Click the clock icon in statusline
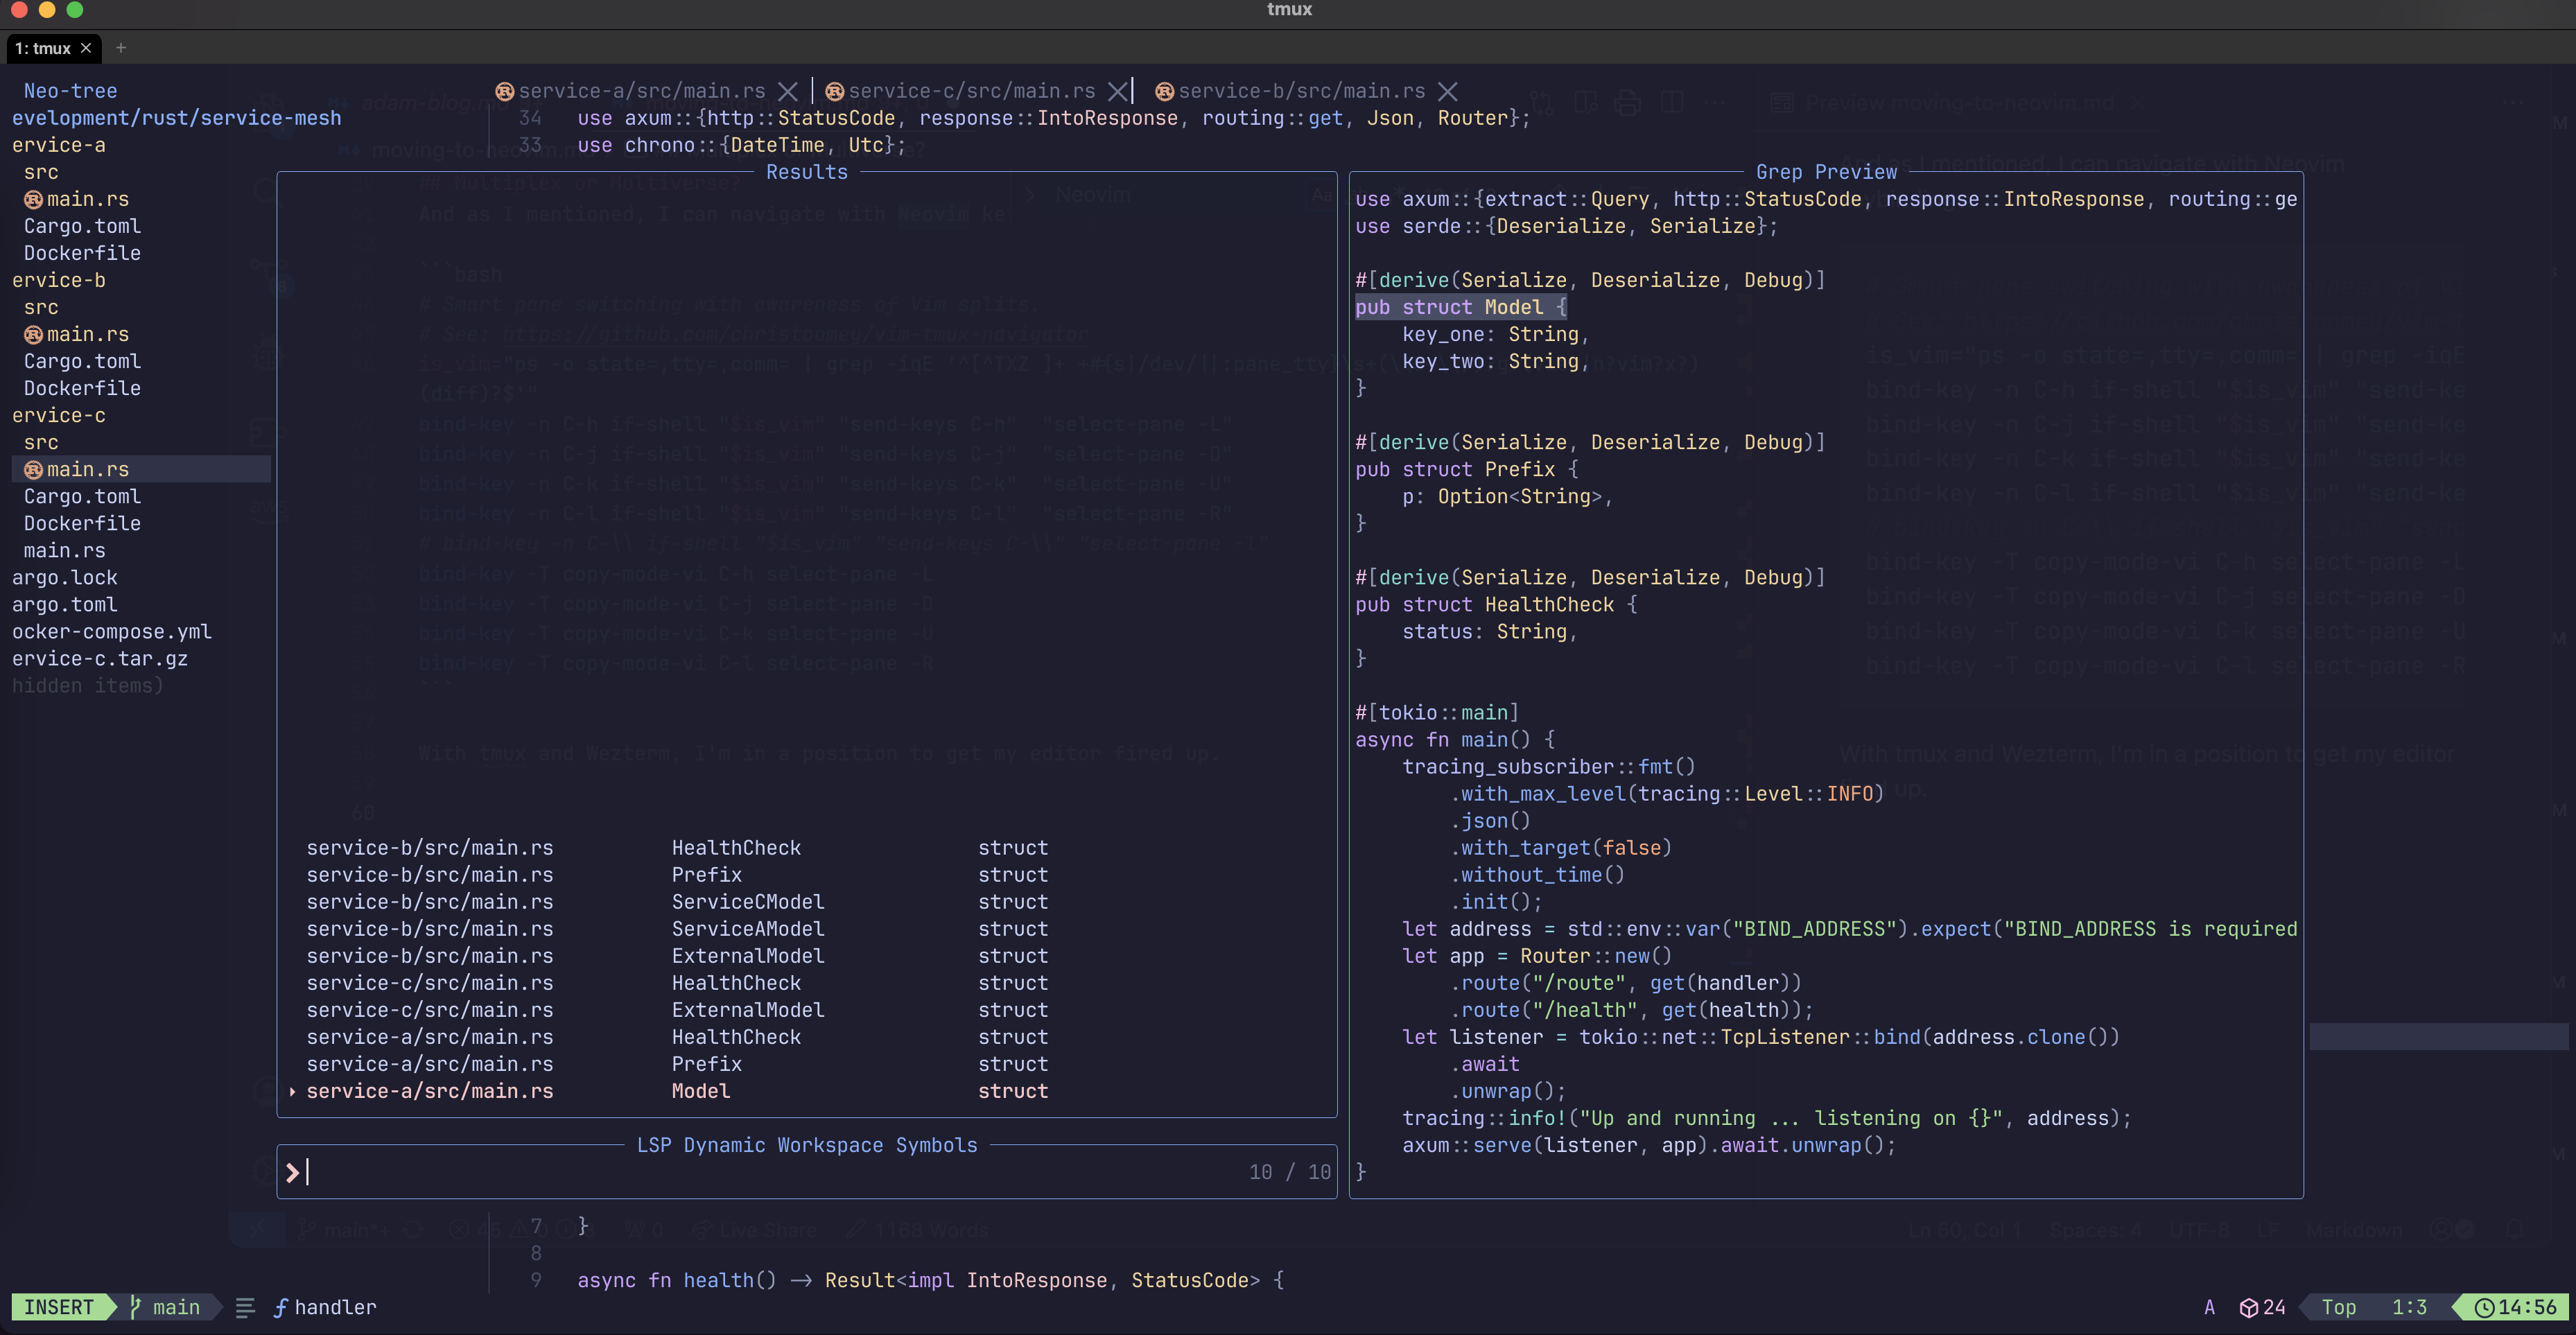2576x1335 pixels. (x=2484, y=1307)
